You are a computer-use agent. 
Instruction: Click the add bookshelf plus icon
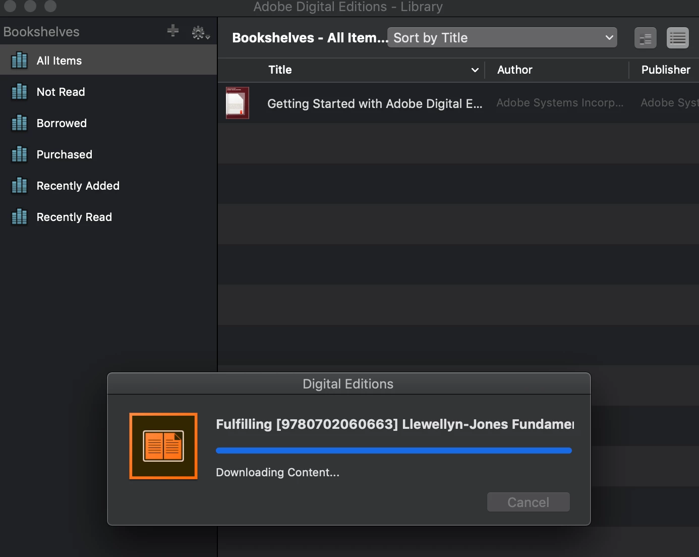(173, 31)
